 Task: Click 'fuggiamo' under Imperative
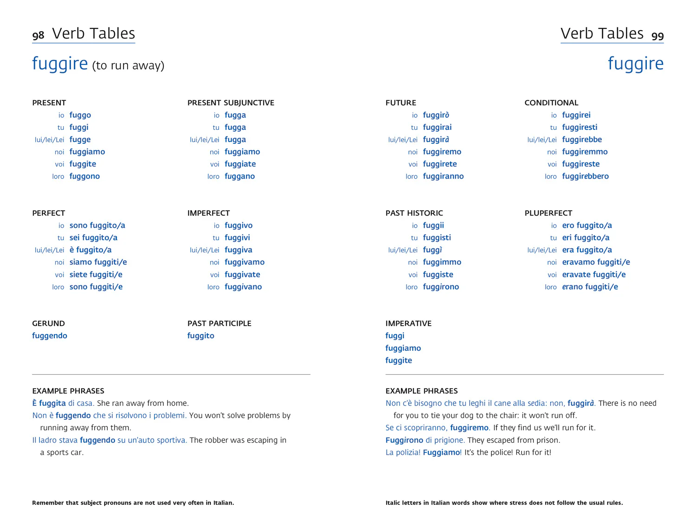pyautogui.click(x=403, y=348)
